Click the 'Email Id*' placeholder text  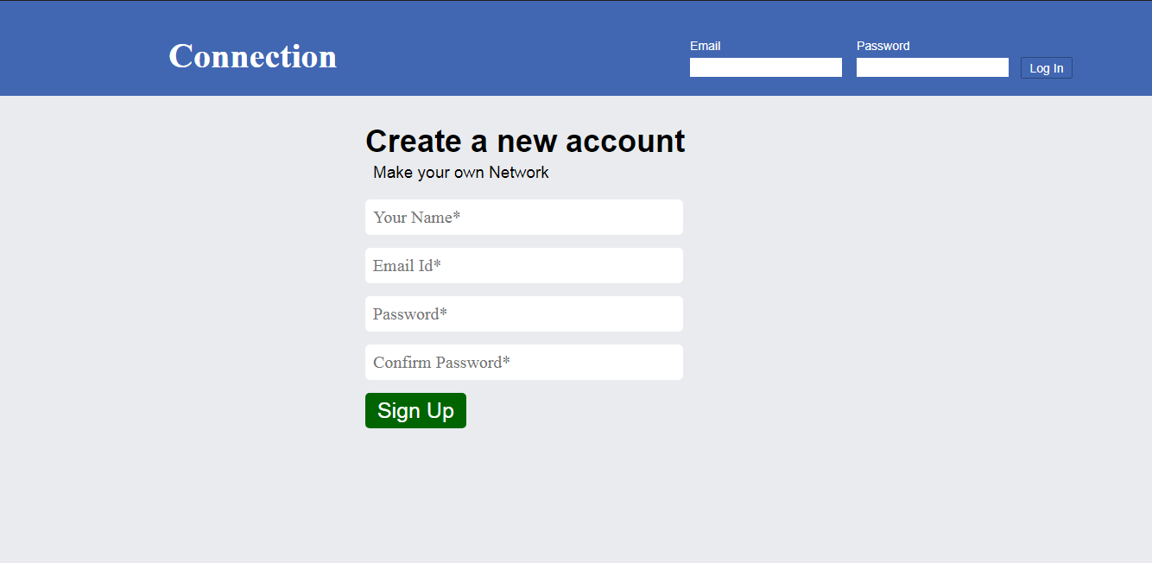(x=407, y=266)
